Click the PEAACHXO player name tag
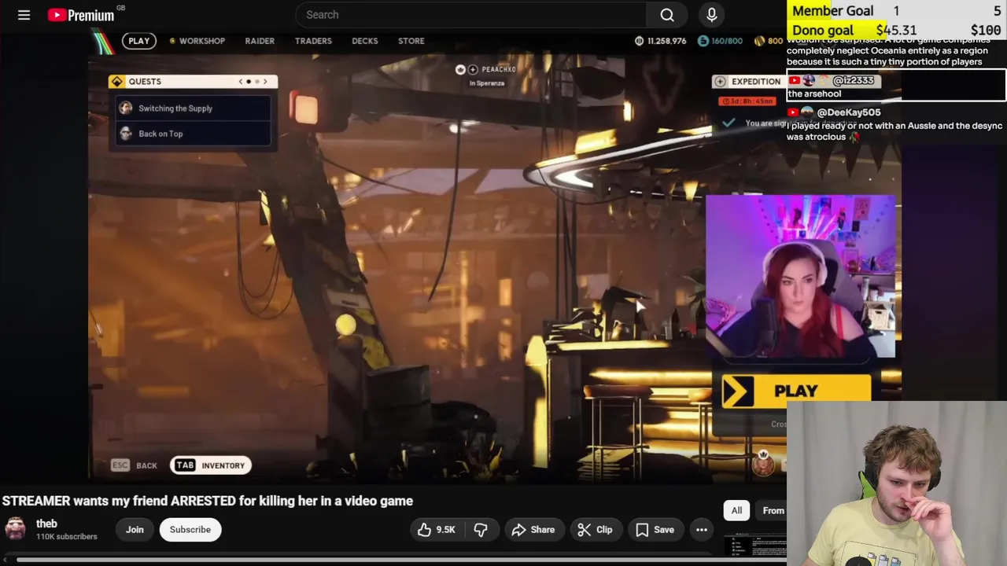The image size is (1007, 566). (x=498, y=69)
